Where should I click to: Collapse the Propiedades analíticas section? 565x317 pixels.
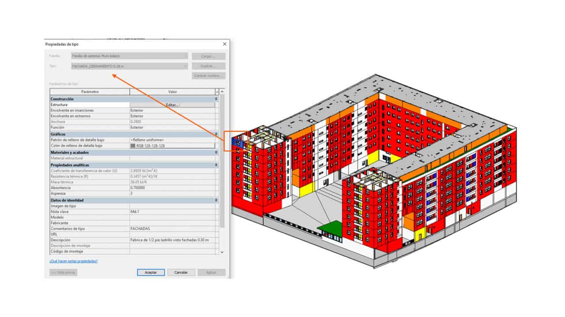click(216, 165)
